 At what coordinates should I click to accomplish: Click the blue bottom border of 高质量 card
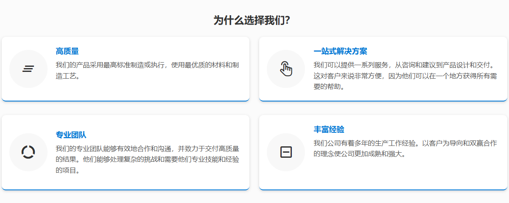(126, 101)
